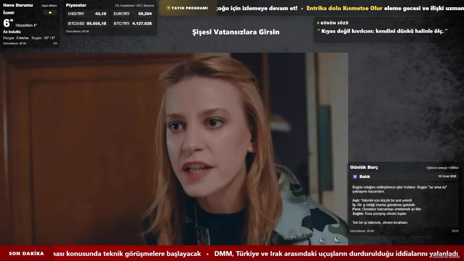The height and width of the screenshot is (261, 464).
Task: Select the EUR/TRY rate tile
Action: point(133,14)
